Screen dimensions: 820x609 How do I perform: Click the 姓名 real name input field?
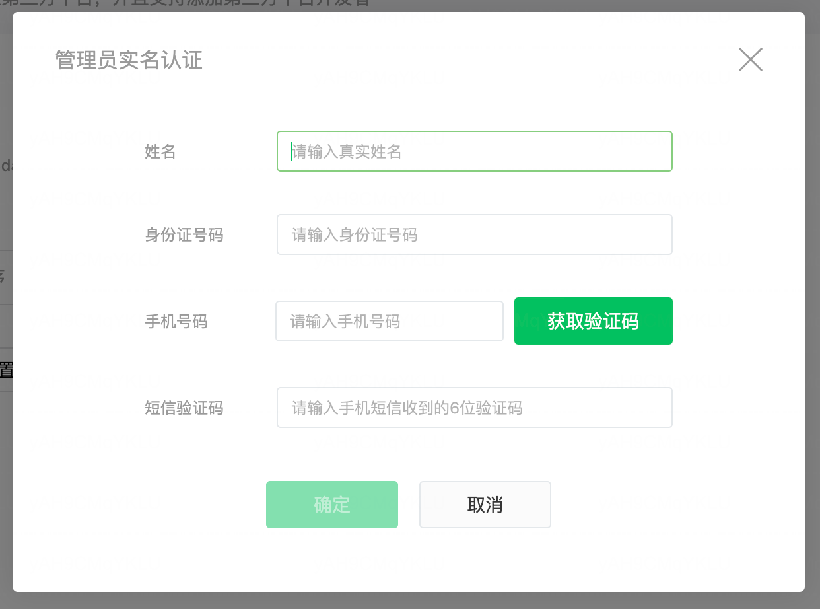[474, 151]
